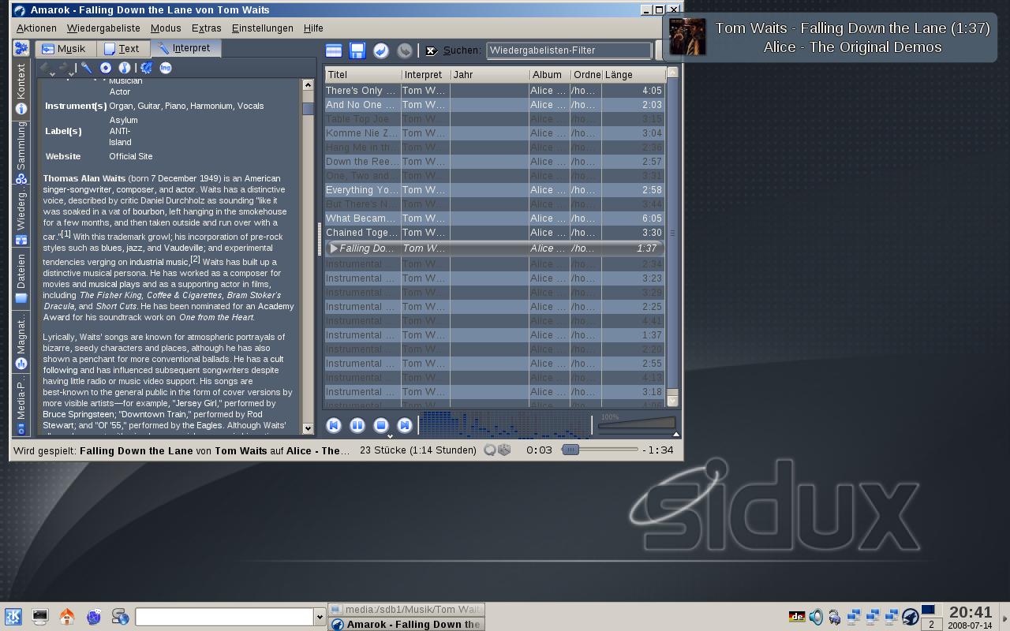Open the Dateien sidebar tab
The image size is (1010, 631).
pyautogui.click(x=21, y=278)
